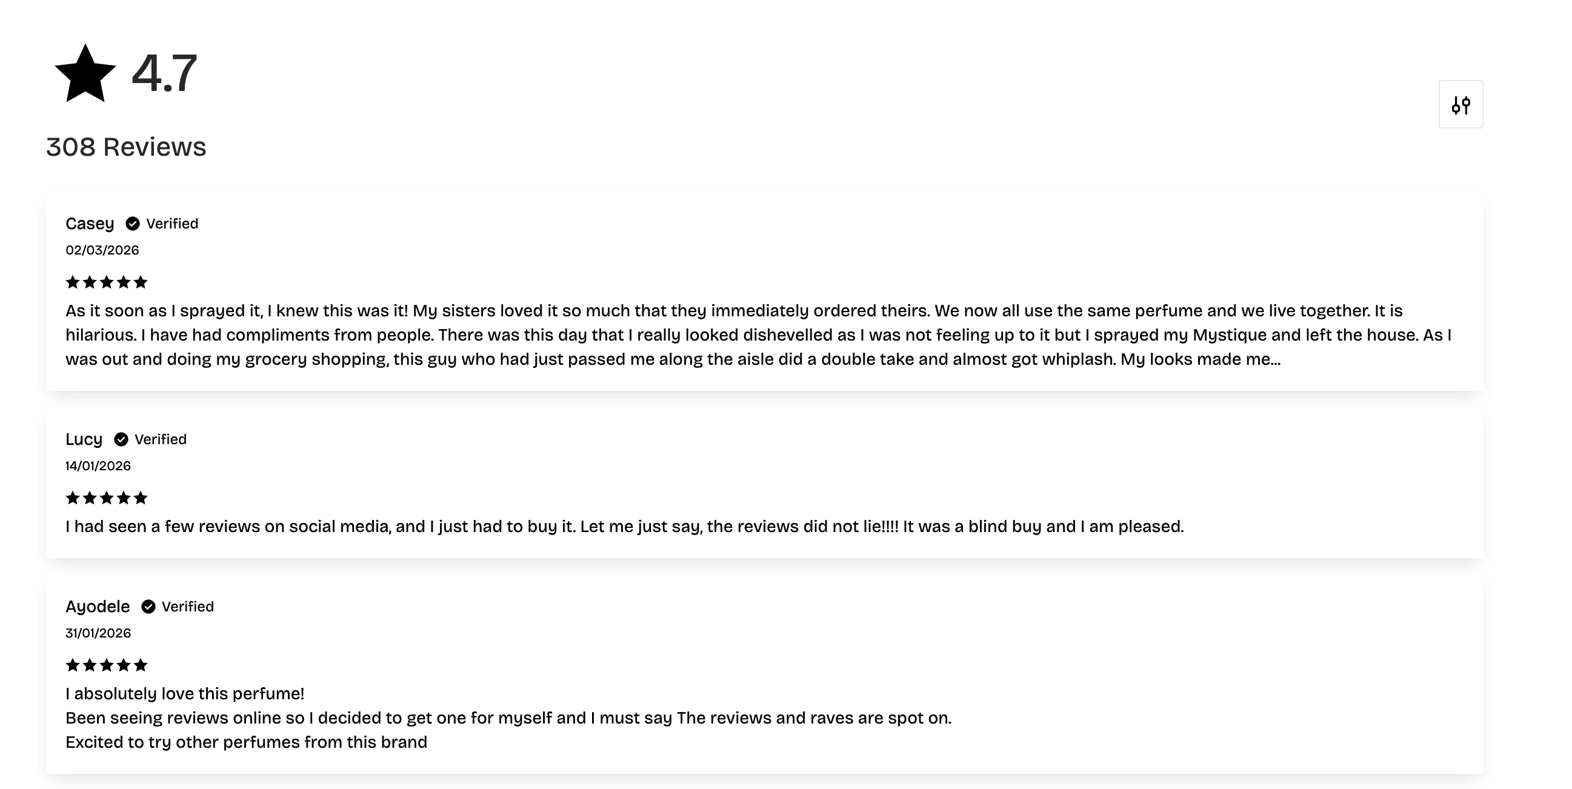Click the large rating star icon
1572x789 pixels.
[x=85, y=75]
